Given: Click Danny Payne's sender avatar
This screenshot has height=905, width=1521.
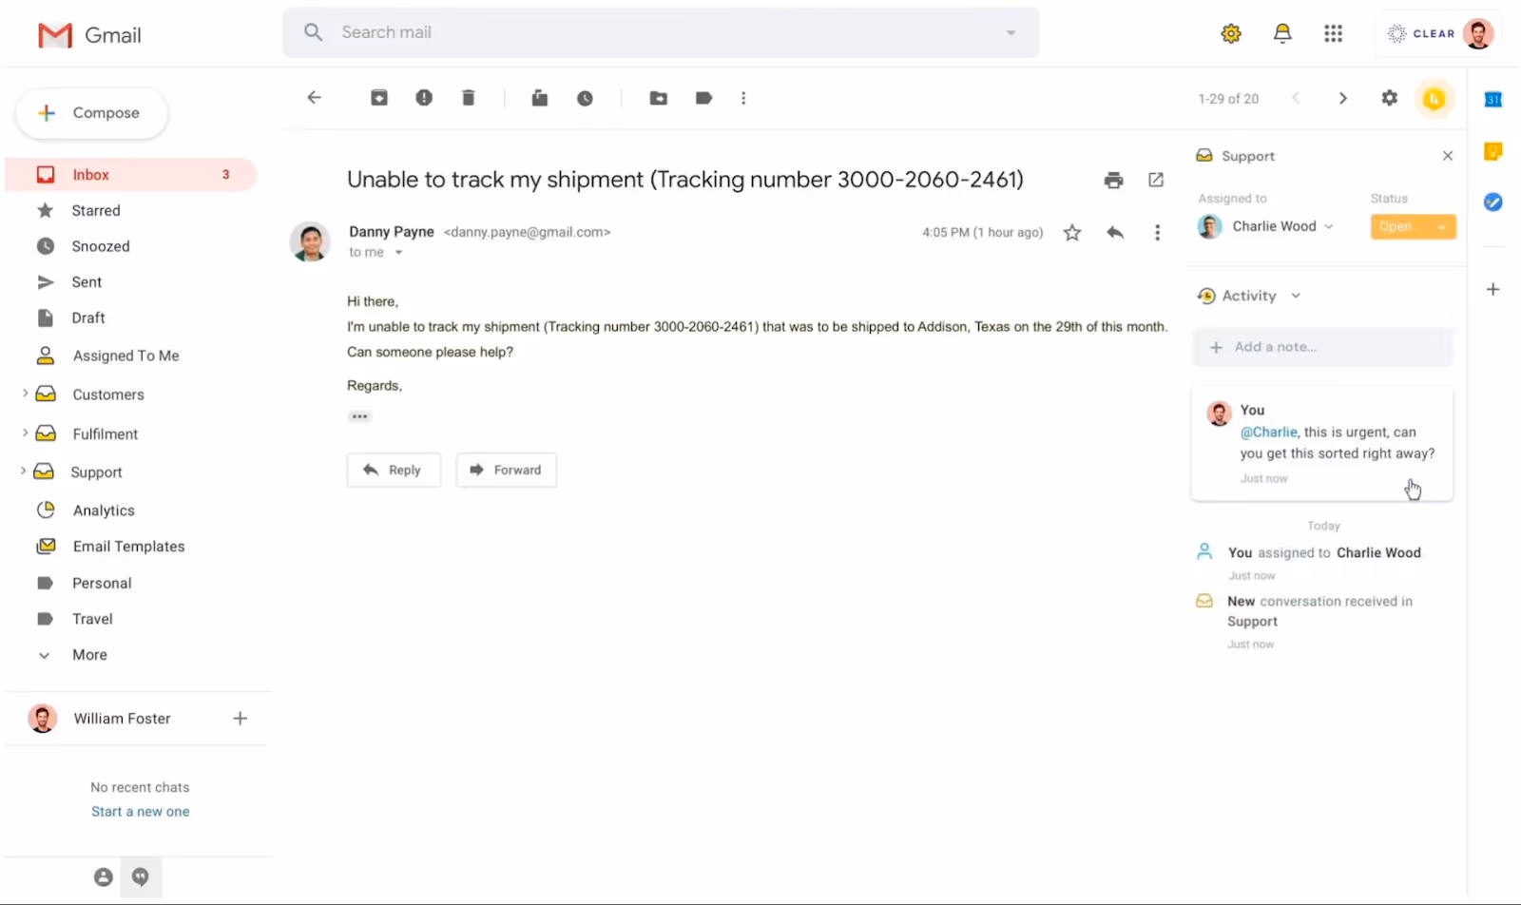Looking at the screenshot, I should [x=310, y=241].
